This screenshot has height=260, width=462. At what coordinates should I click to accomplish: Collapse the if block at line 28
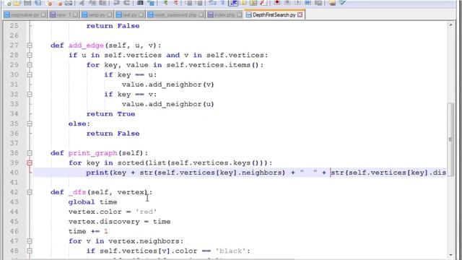[x=30, y=55]
